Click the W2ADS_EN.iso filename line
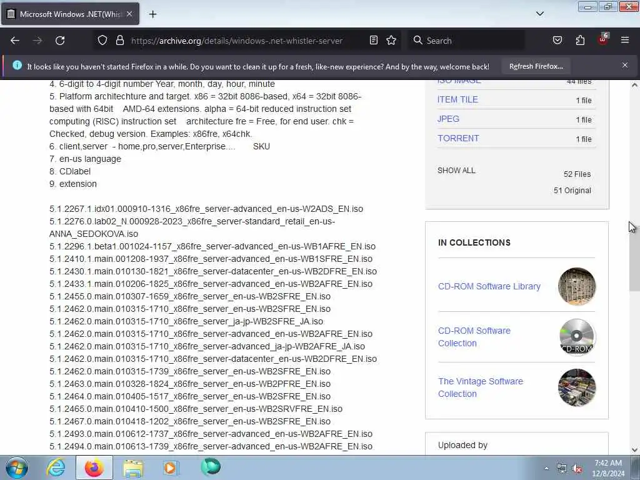The height and width of the screenshot is (480, 640). click(x=206, y=209)
